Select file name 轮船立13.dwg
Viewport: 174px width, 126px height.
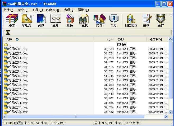point(18,62)
